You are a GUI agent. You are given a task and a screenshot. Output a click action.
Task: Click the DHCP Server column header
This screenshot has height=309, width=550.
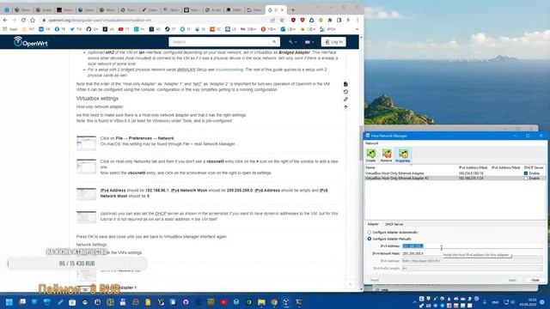point(534,168)
